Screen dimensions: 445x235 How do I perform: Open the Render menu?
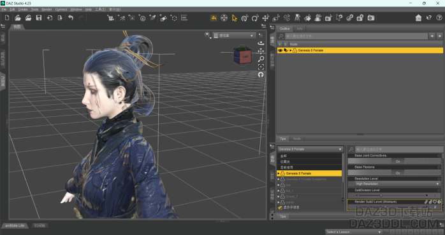pyautogui.click(x=47, y=10)
